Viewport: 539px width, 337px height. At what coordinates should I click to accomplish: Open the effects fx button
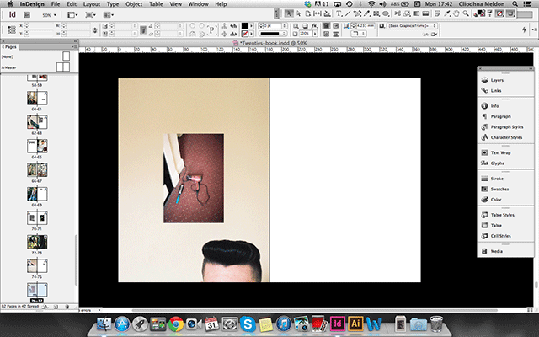pos(314,26)
